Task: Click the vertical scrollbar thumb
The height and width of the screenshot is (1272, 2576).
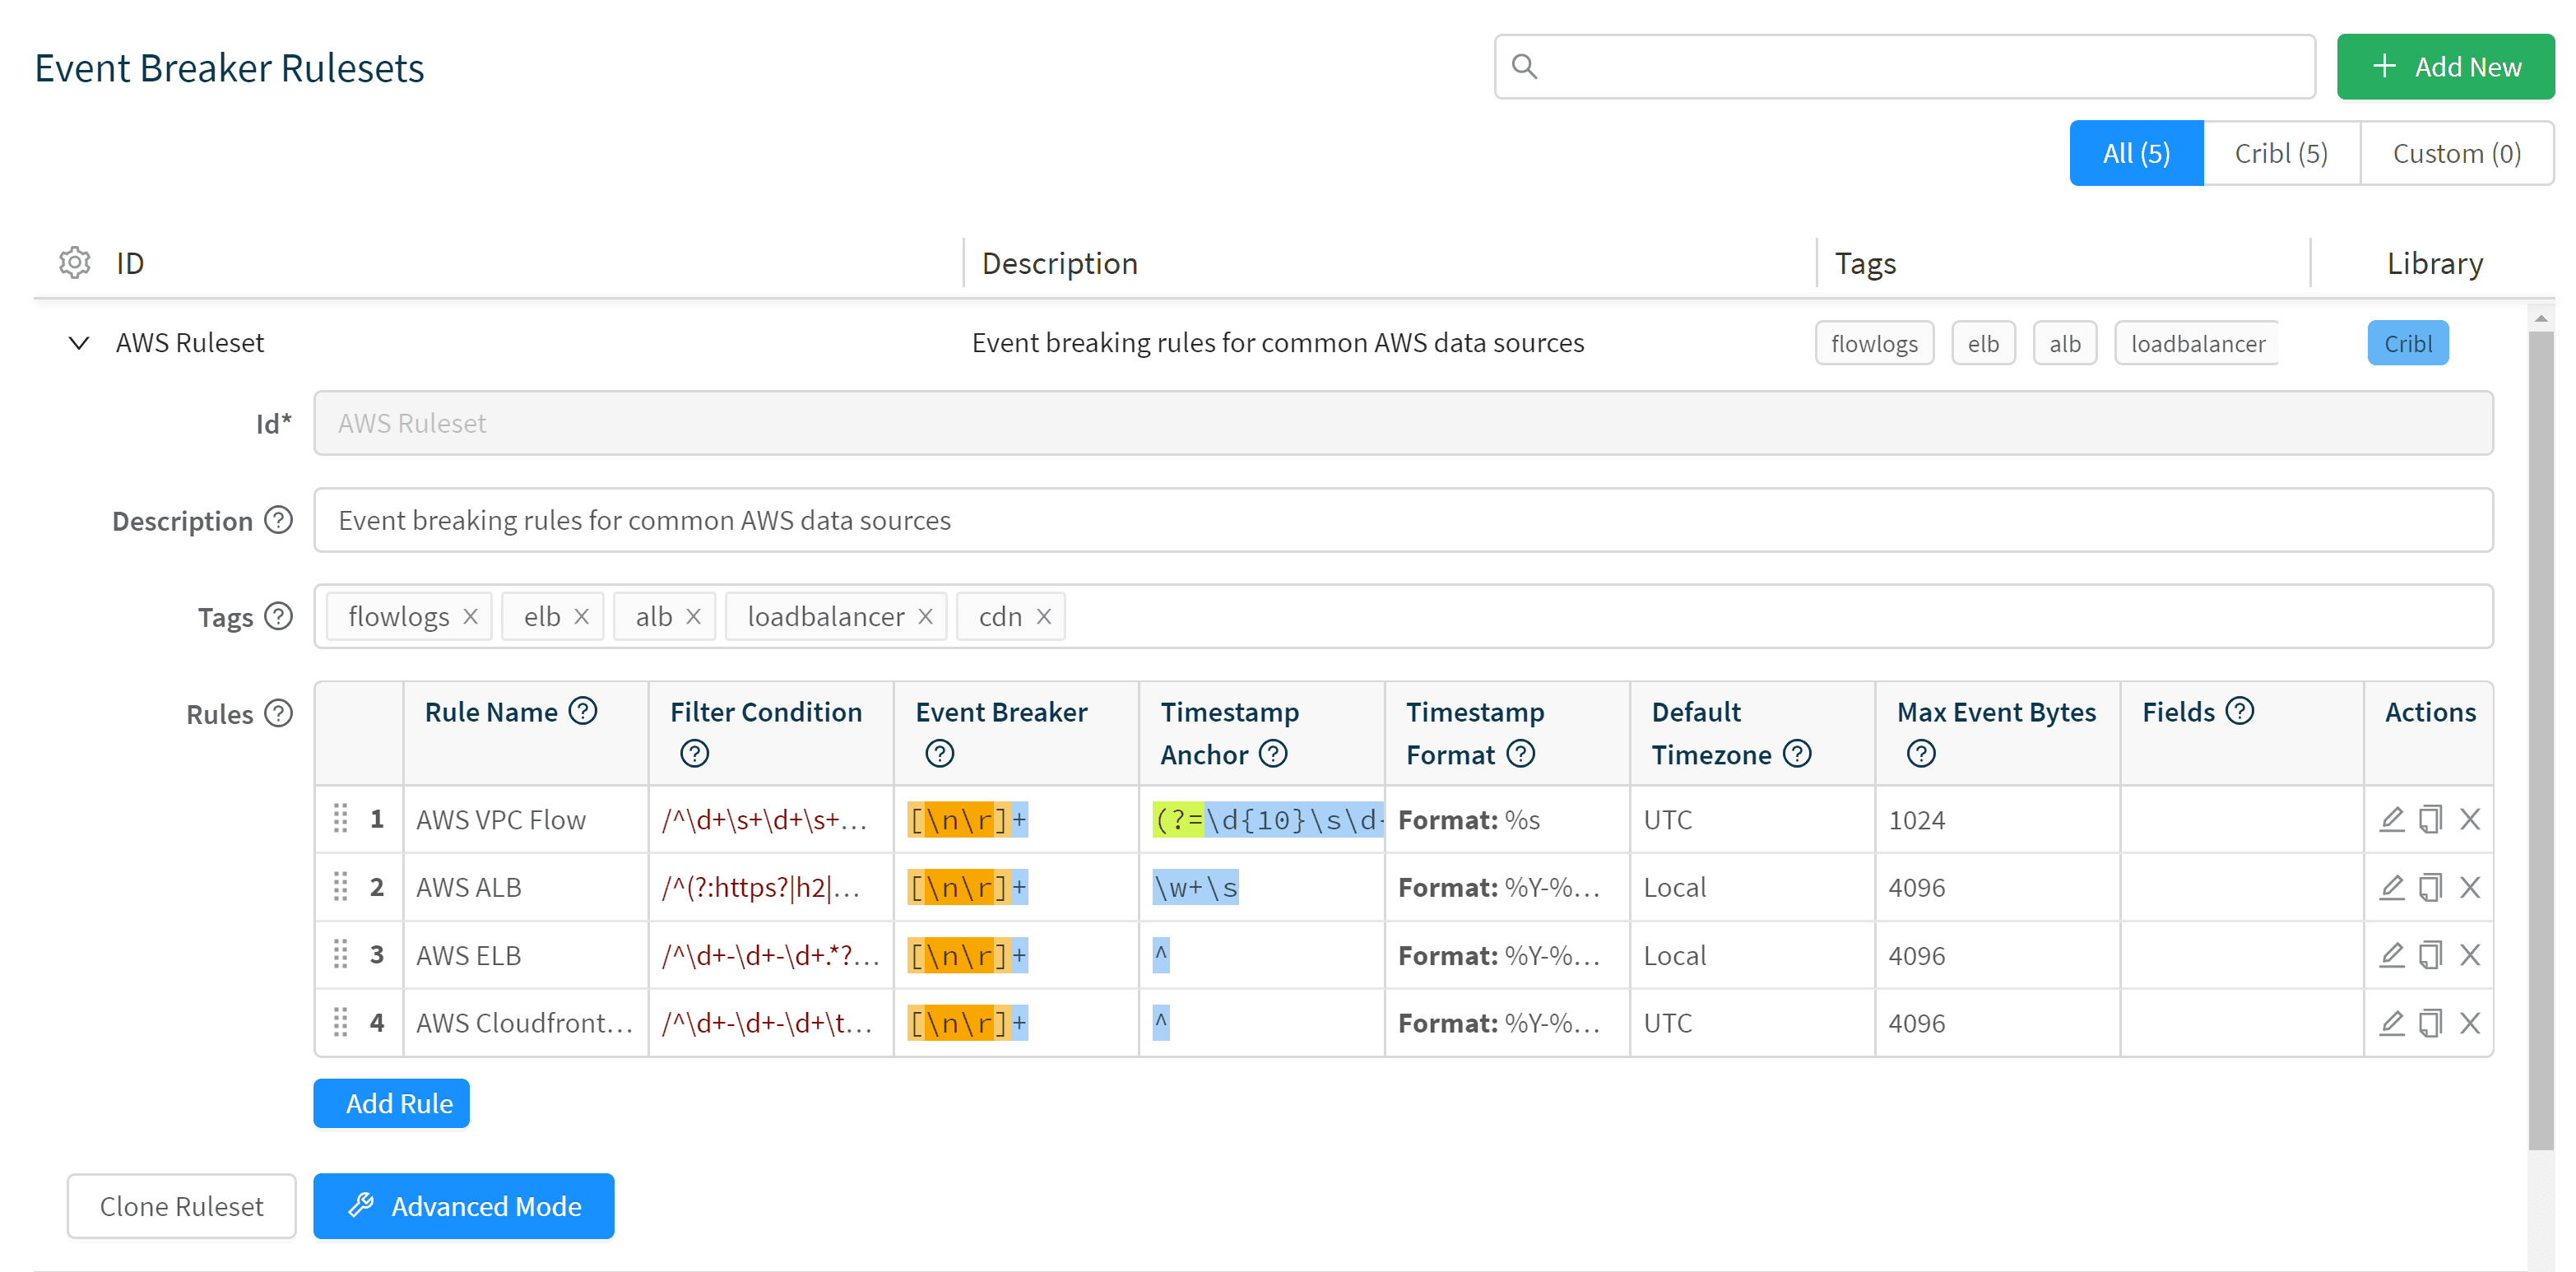Action: coord(2540,740)
